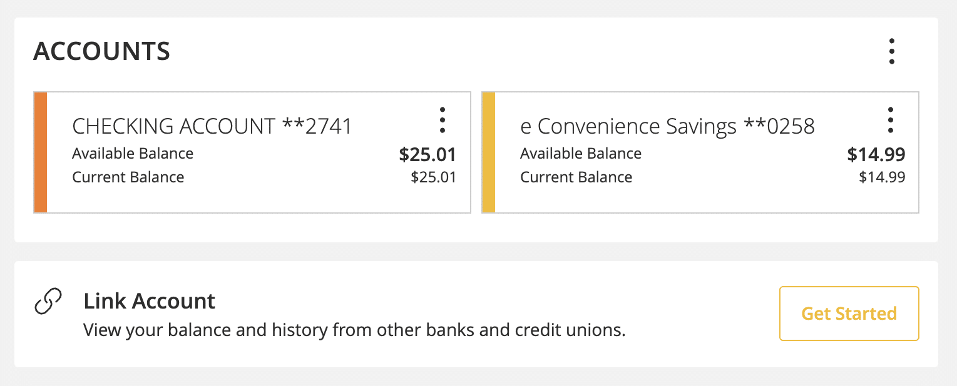
Task: Open the e Convenience Savings **0258 card
Action: [667, 126]
